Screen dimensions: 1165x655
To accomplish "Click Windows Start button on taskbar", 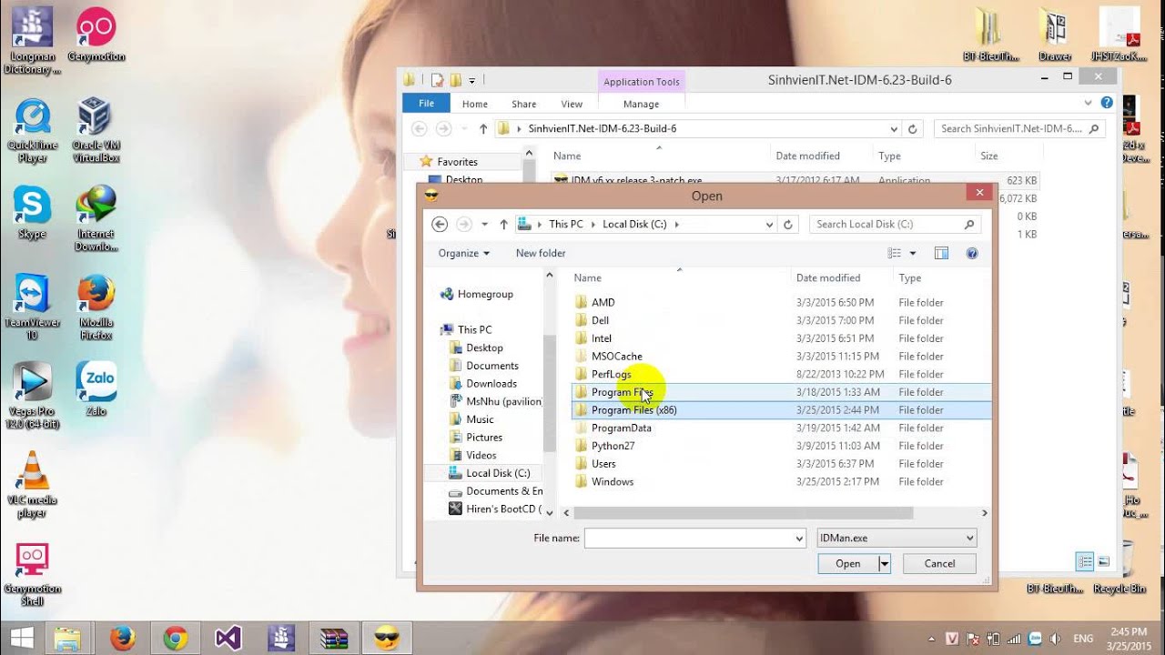I will [22, 638].
